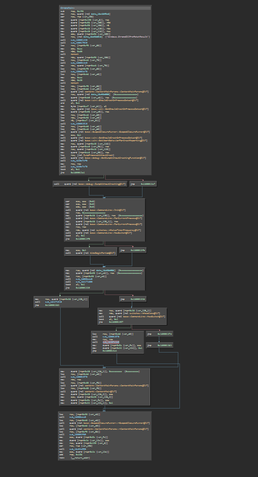
Task: Select the first sub rsp instruction in ChromeMain
Action: [70, 11]
